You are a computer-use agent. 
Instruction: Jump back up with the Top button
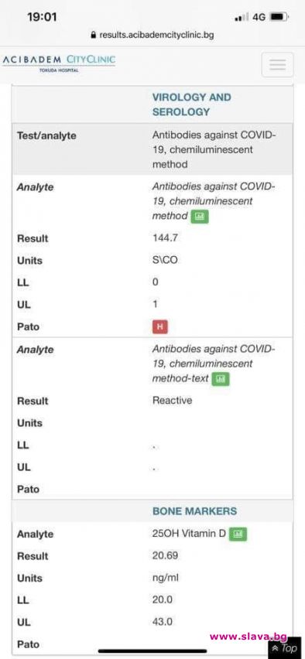(x=285, y=648)
